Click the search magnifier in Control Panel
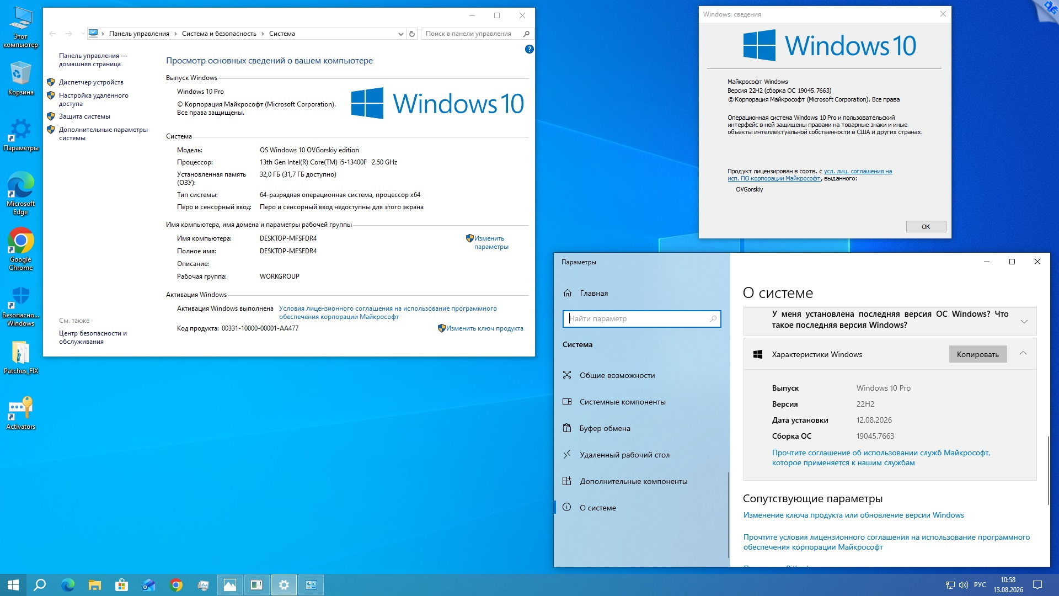The image size is (1059, 596). click(526, 34)
